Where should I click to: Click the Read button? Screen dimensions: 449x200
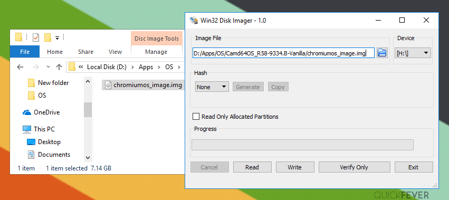(x=252, y=167)
